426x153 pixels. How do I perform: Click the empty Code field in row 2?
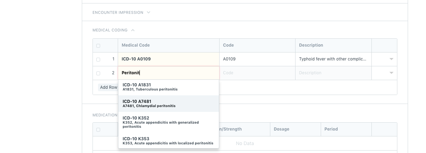[257, 73]
